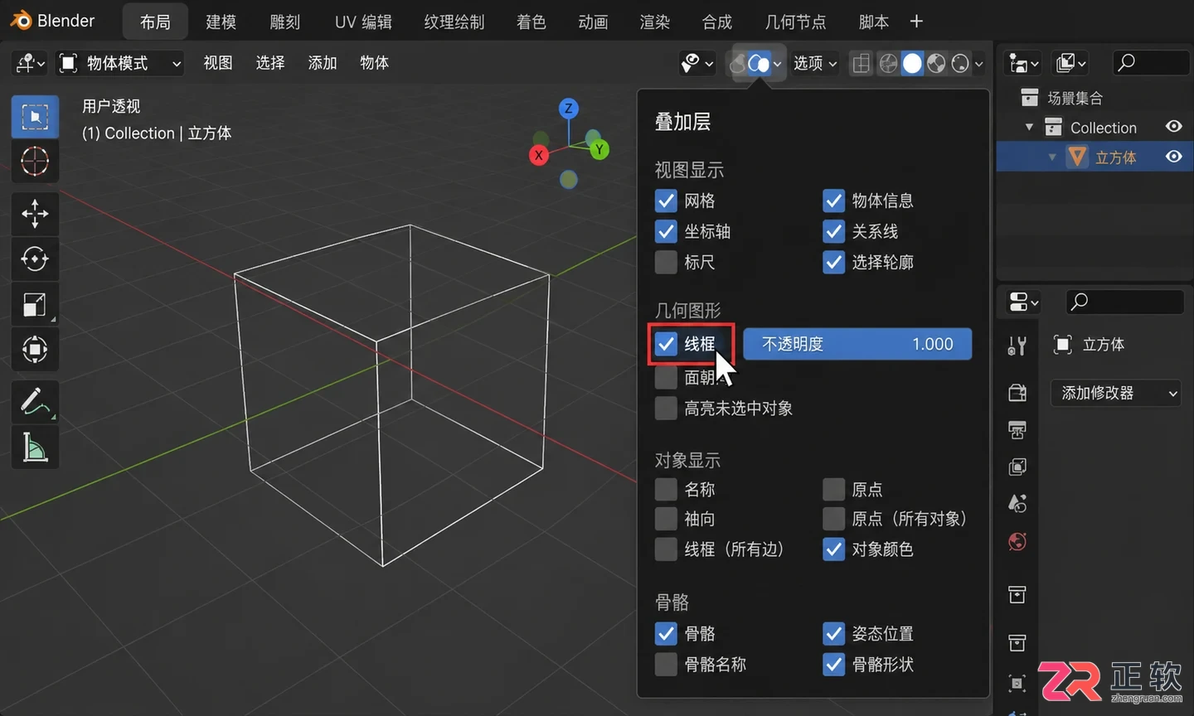Open the Tool properties tab
Screen dimensions: 1194x716
[1017, 346]
